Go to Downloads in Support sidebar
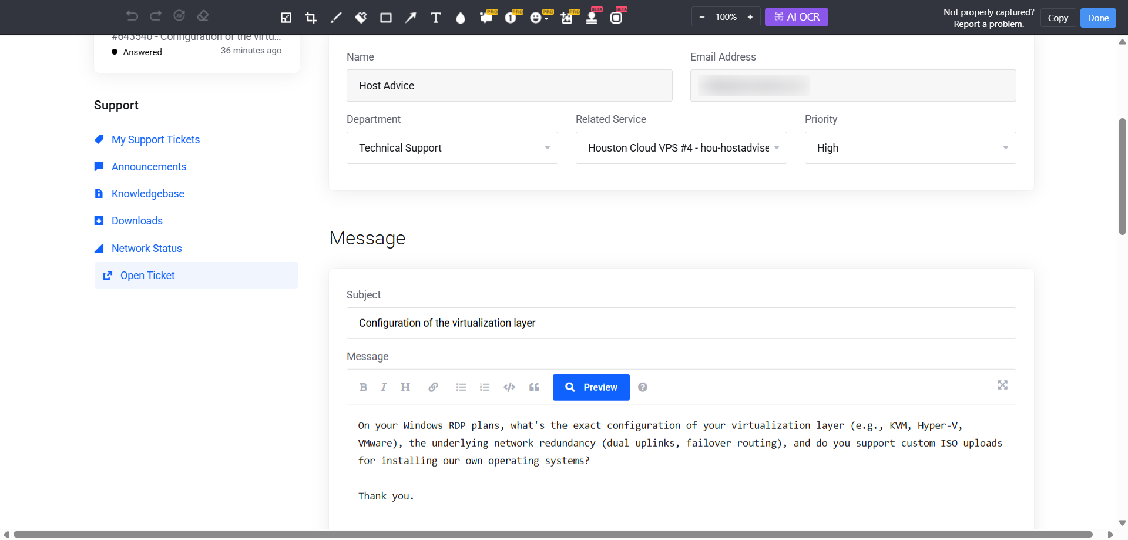This screenshot has width=1128, height=540. (137, 221)
